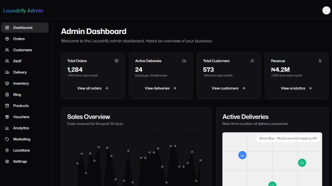Open Settings in the sidebar menu
Screen dimensions: 332x186
(x=25, y=161)
